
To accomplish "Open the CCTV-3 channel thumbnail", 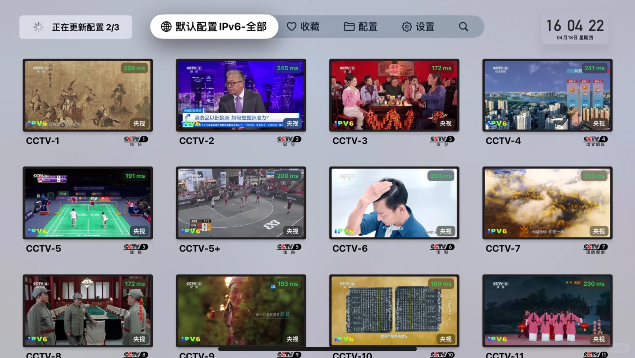I will click(x=394, y=95).
